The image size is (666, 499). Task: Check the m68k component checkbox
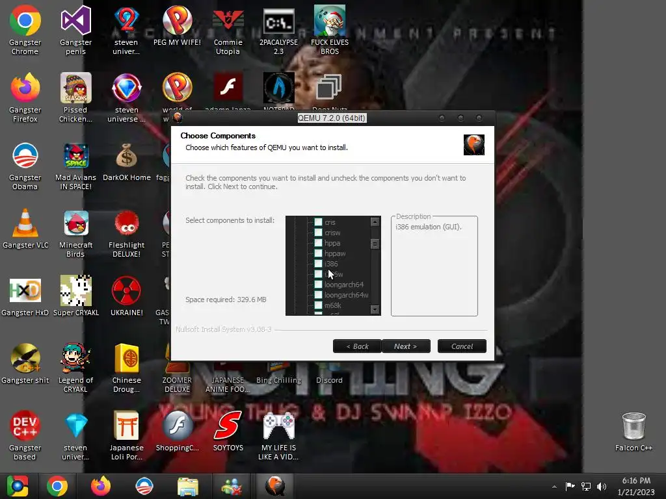coord(318,305)
